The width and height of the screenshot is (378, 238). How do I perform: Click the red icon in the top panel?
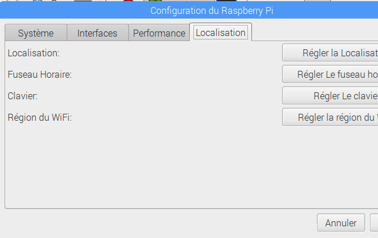click(x=128, y=1)
